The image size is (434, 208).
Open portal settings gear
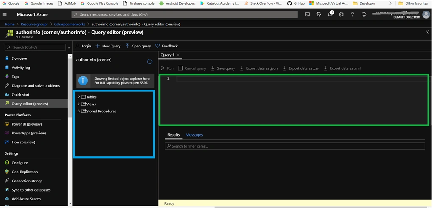[x=341, y=14]
